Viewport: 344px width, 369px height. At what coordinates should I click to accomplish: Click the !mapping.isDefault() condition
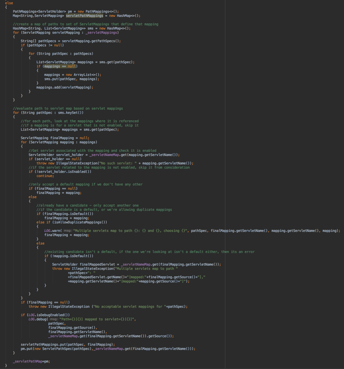[x=69, y=256]
